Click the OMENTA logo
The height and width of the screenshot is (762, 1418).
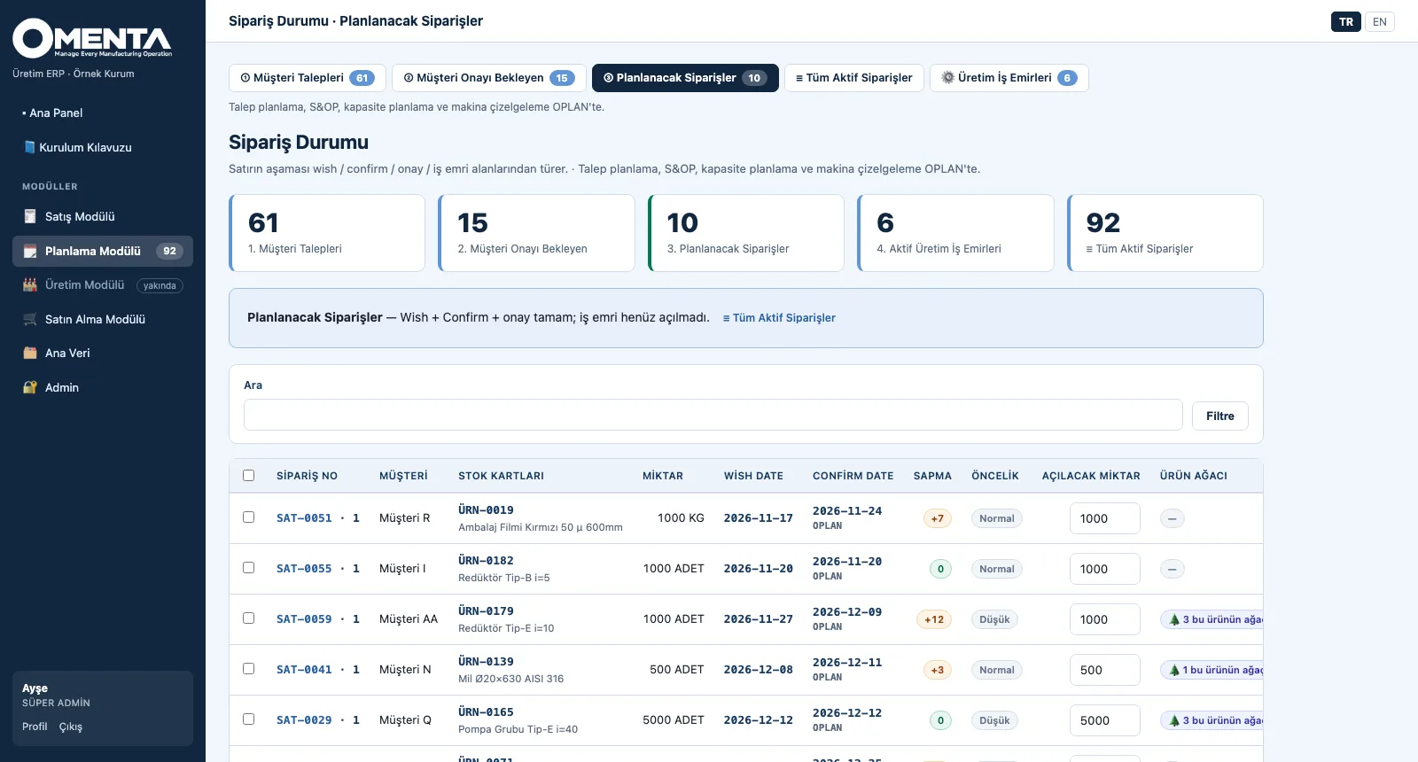(x=92, y=38)
